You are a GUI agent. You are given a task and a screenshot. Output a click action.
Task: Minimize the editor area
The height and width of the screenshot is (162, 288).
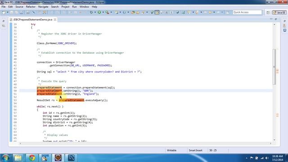pos(271,19)
